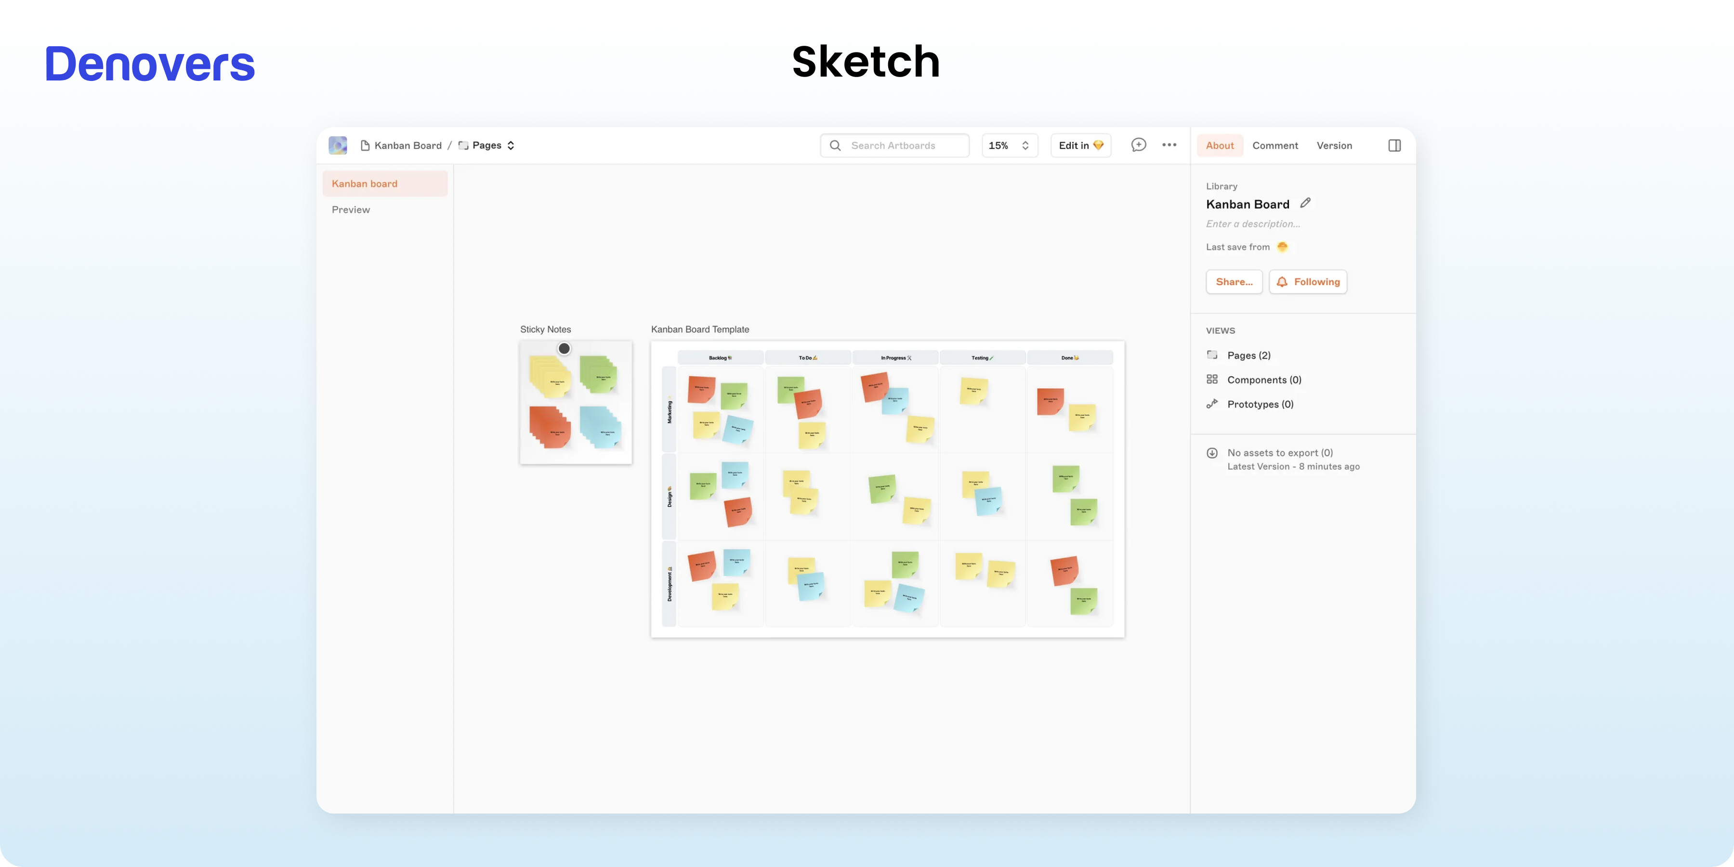Screen dimensions: 1734x867
Task: Open the Kanban Board Template artboard
Action: point(887,489)
